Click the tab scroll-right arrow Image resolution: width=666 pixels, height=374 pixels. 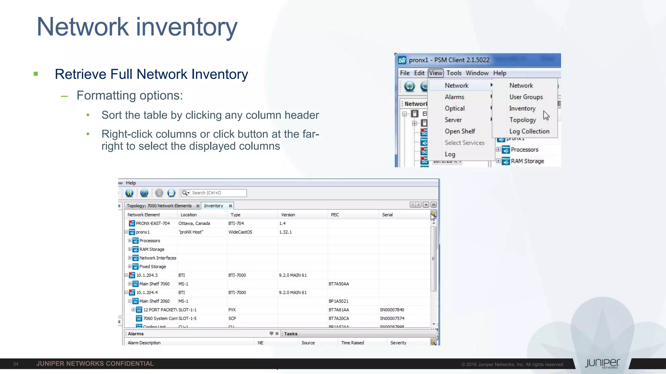(x=419, y=205)
